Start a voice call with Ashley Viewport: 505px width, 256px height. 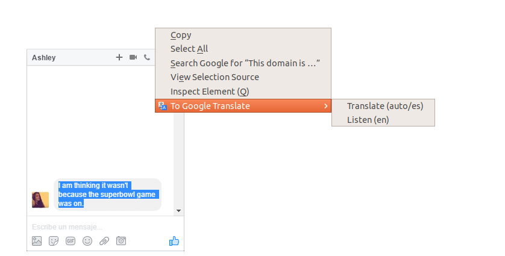(147, 58)
